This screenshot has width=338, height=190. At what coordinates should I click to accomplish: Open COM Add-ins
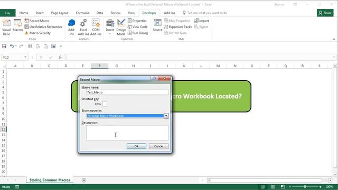click(96, 27)
